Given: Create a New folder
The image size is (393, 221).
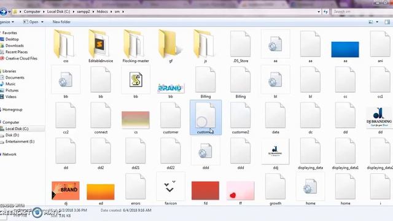Looking at the screenshot, I should [61, 22].
